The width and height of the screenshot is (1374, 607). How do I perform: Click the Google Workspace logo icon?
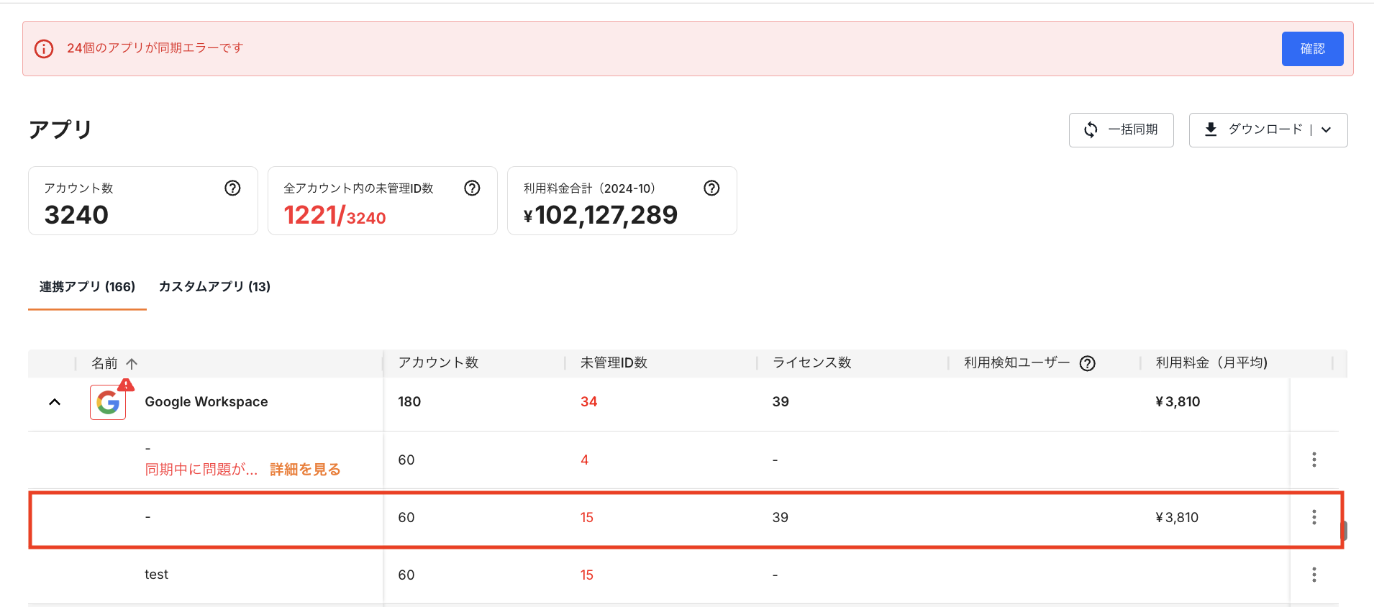click(108, 402)
